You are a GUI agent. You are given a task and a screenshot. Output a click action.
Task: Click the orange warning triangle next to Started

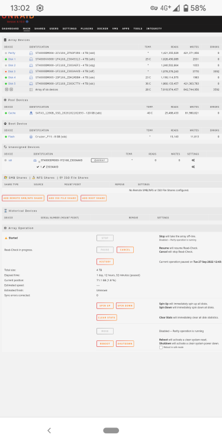click(6, 238)
